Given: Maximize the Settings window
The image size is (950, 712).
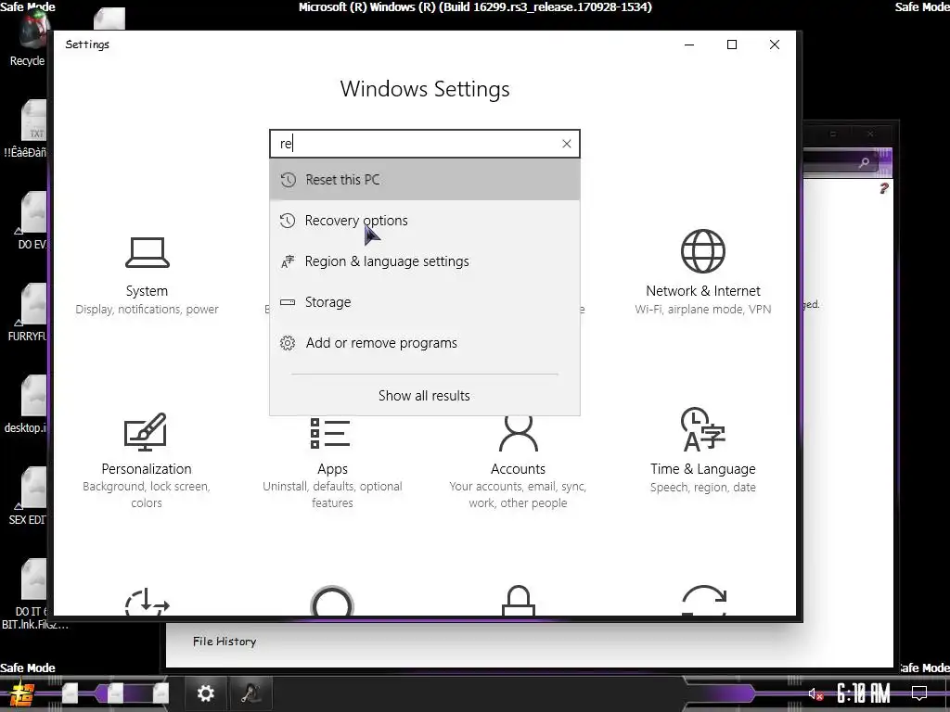Looking at the screenshot, I should point(732,44).
